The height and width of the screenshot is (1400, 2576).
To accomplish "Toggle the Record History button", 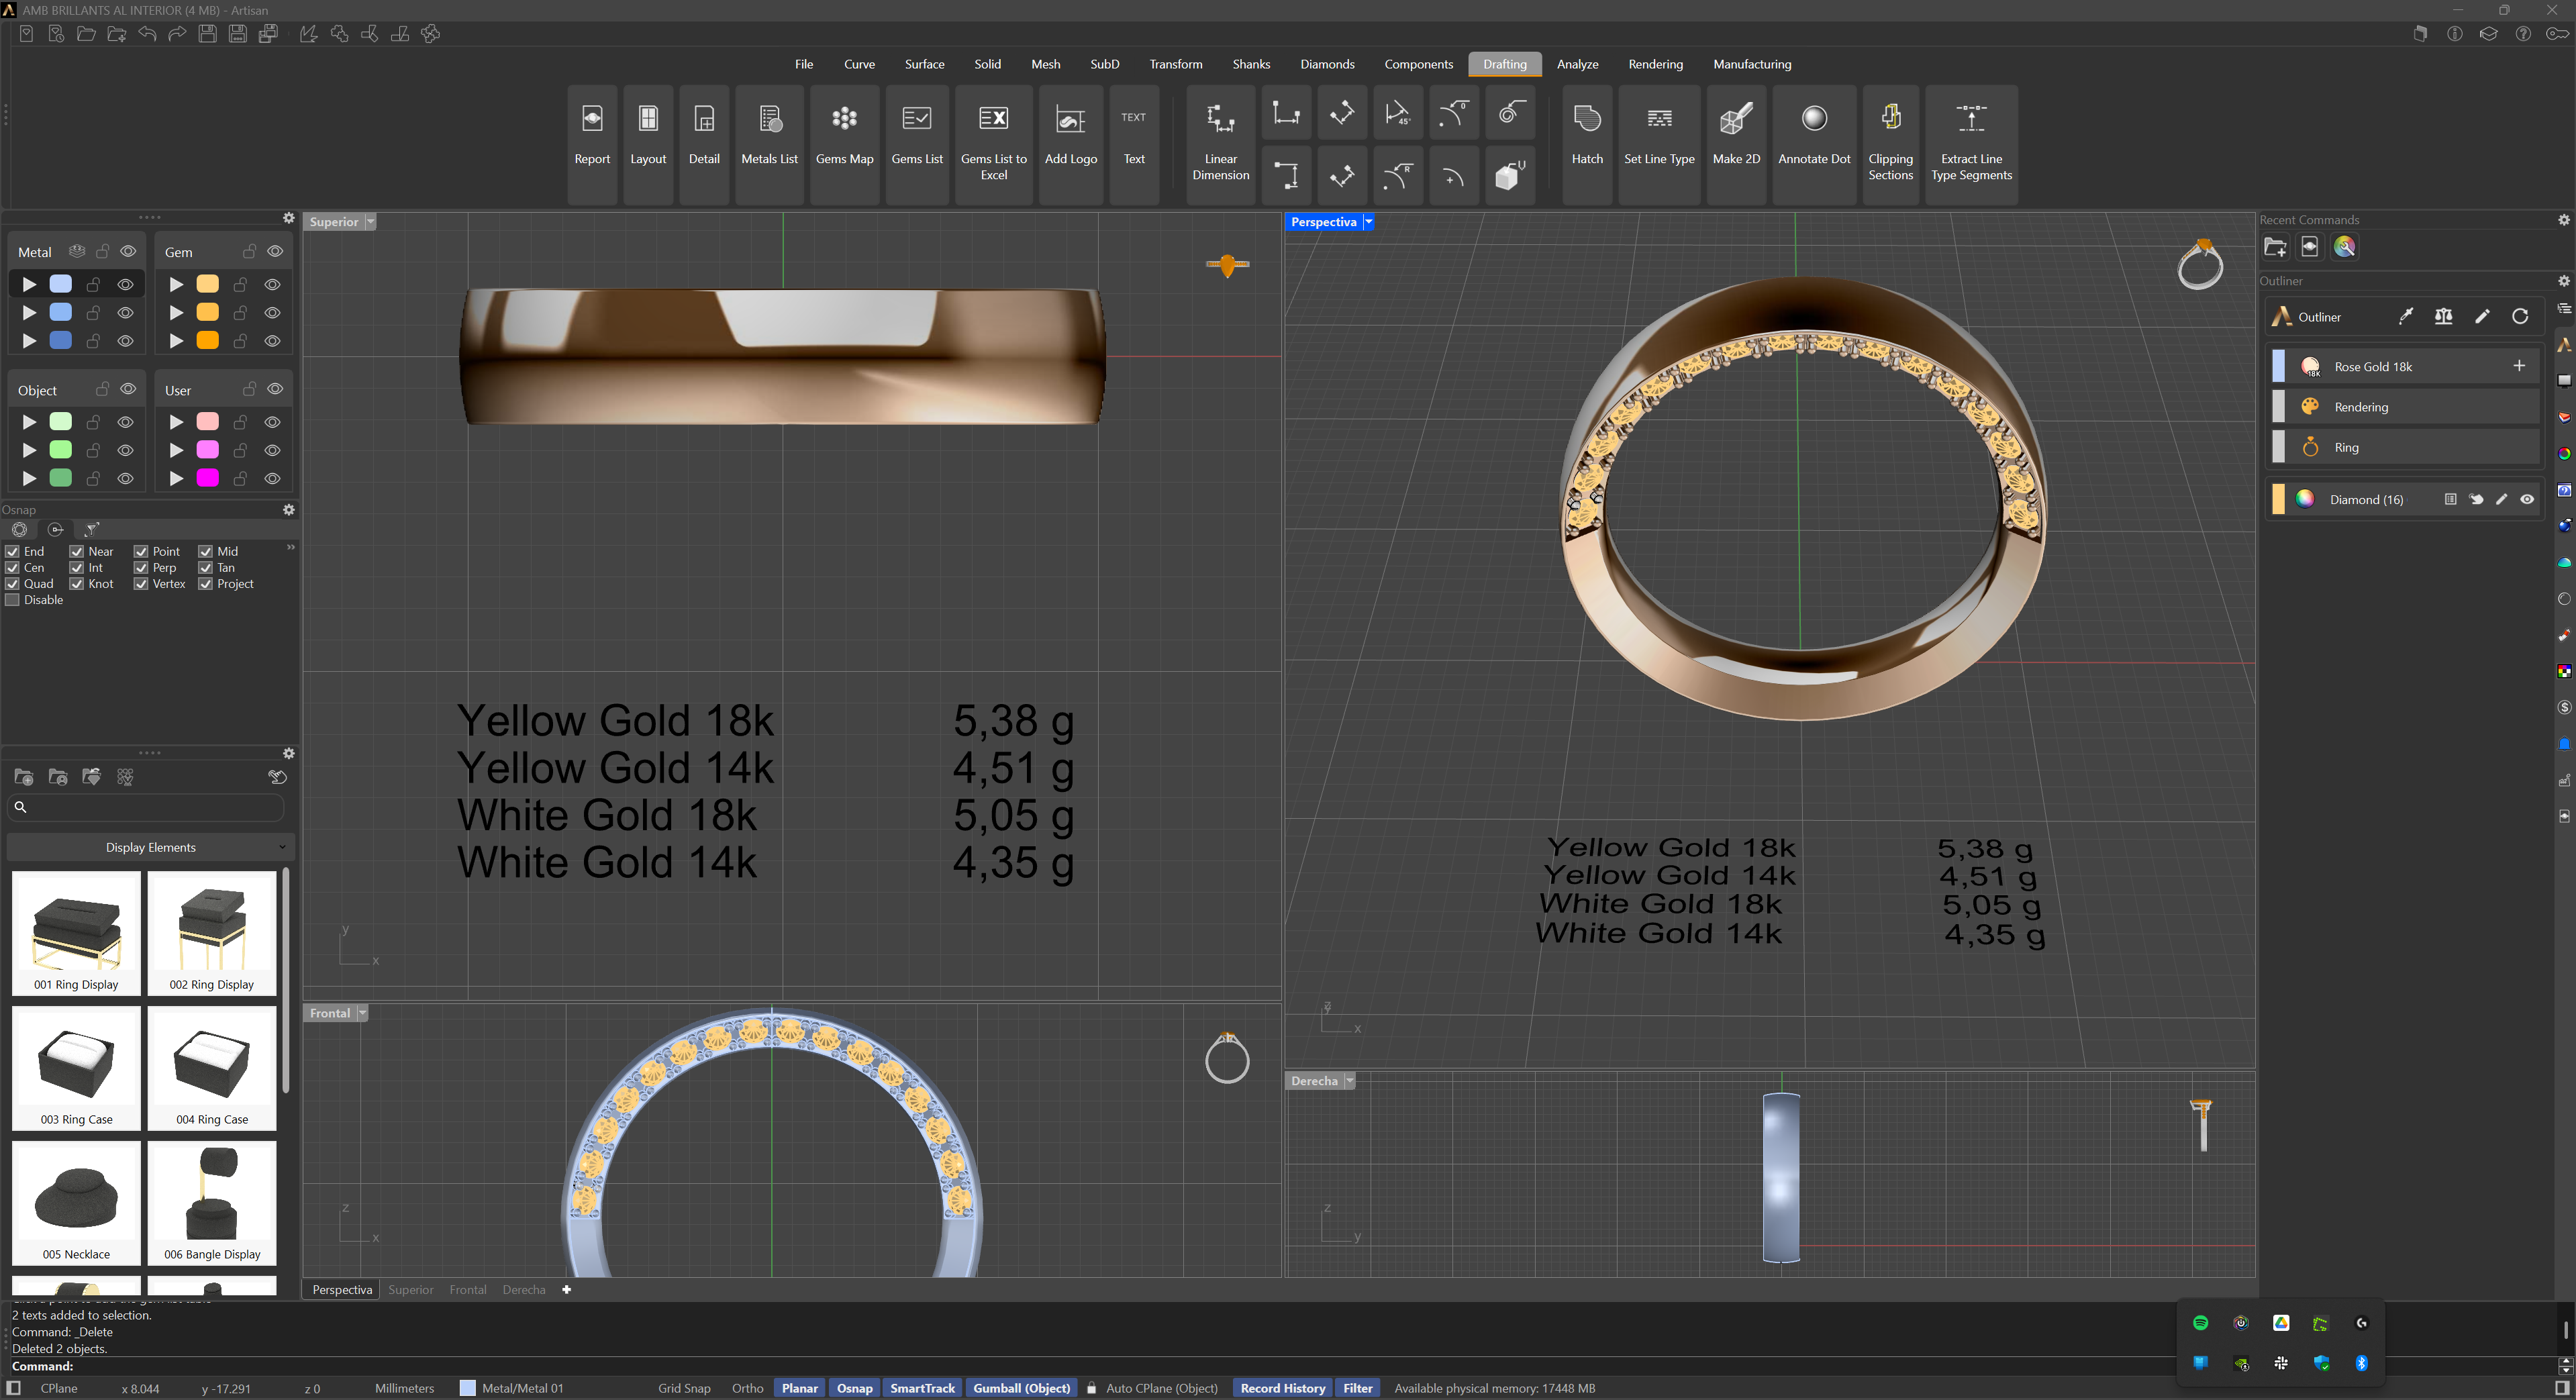I will coord(1282,1388).
